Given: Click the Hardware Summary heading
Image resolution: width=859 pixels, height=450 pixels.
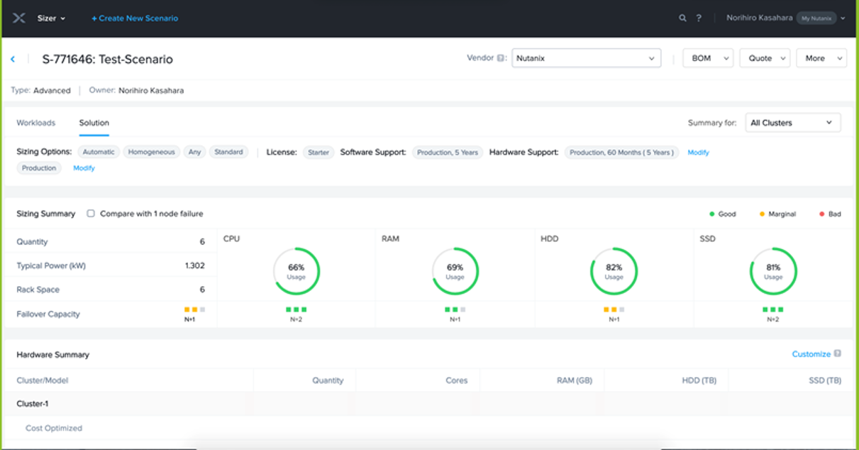Looking at the screenshot, I should tap(53, 354).
